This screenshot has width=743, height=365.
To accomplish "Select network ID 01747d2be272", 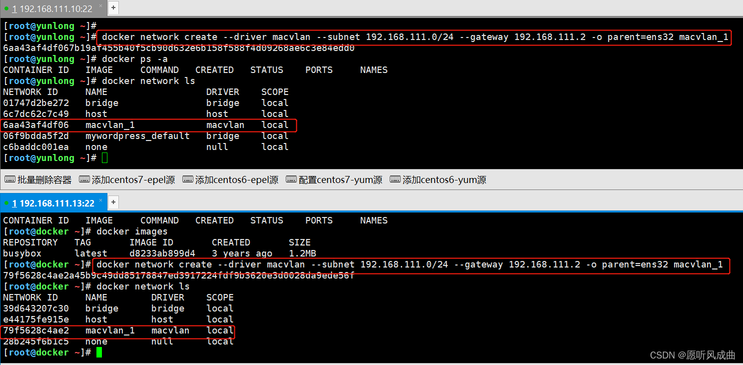I will [x=36, y=103].
